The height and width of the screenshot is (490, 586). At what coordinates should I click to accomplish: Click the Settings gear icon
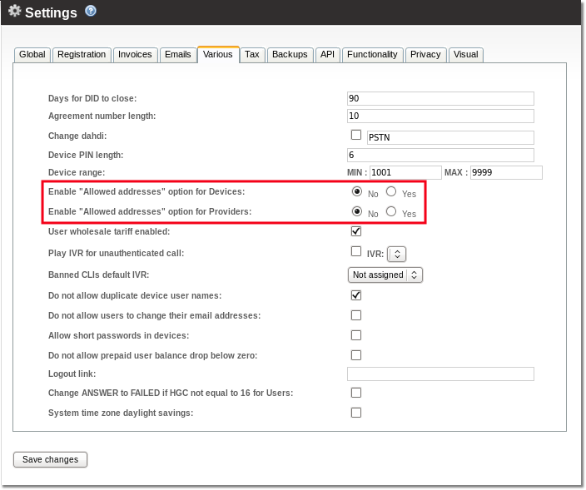pos(14,12)
